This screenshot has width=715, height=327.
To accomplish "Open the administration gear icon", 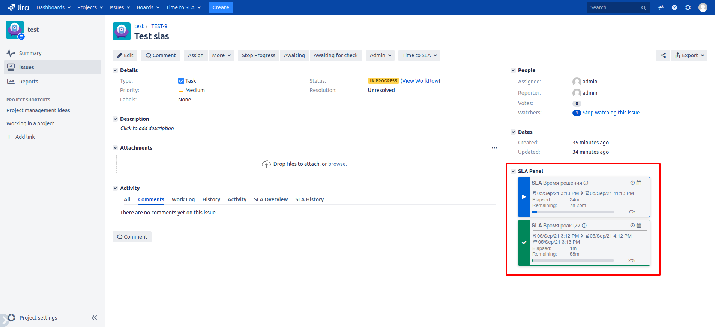I will click(x=688, y=7).
